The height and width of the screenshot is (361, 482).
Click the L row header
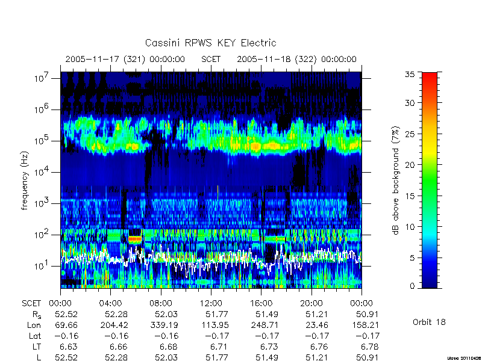tap(39, 357)
